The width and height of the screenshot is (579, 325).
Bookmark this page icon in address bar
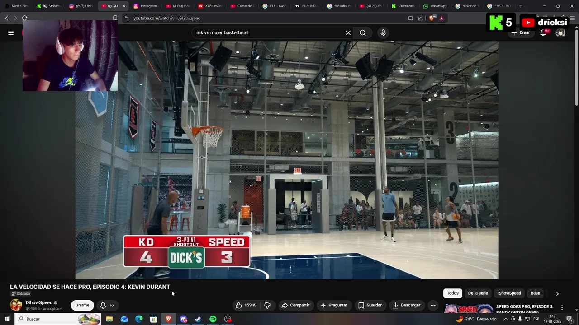click(x=115, y=18)
